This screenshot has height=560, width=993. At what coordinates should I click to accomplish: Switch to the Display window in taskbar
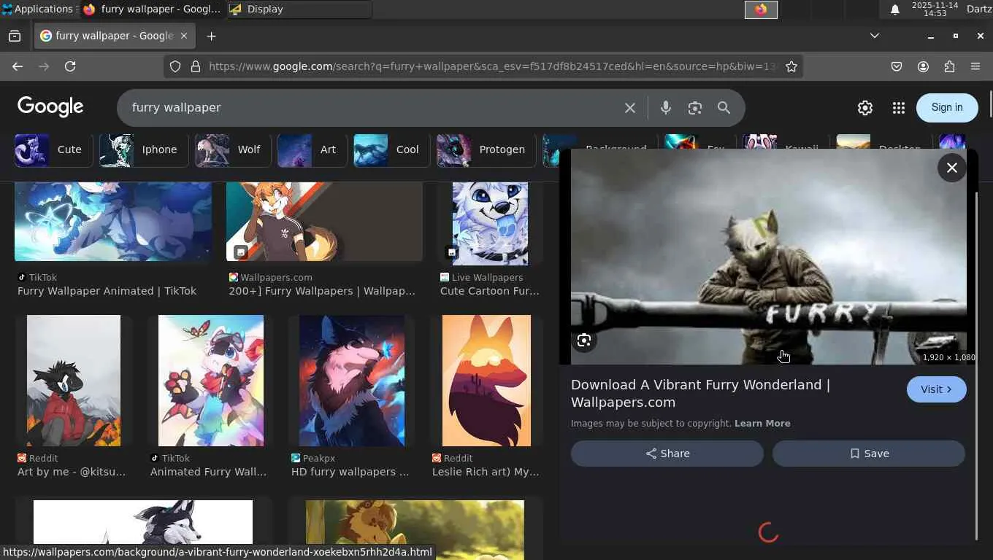(x=299, y=9)
